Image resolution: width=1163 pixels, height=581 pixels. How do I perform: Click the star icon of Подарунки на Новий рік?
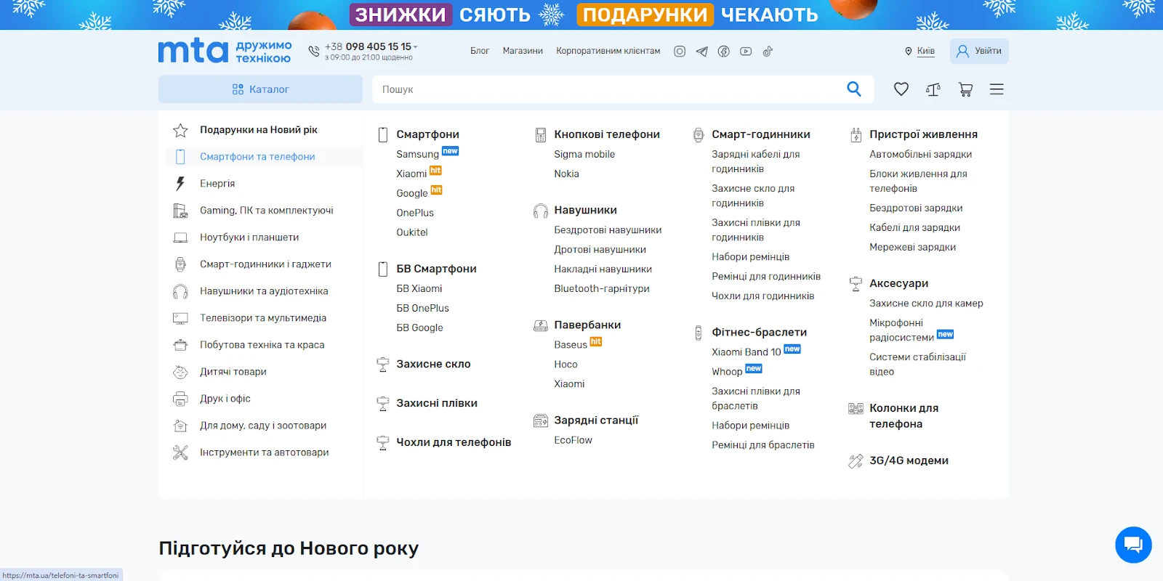click(x=180, y=130)
